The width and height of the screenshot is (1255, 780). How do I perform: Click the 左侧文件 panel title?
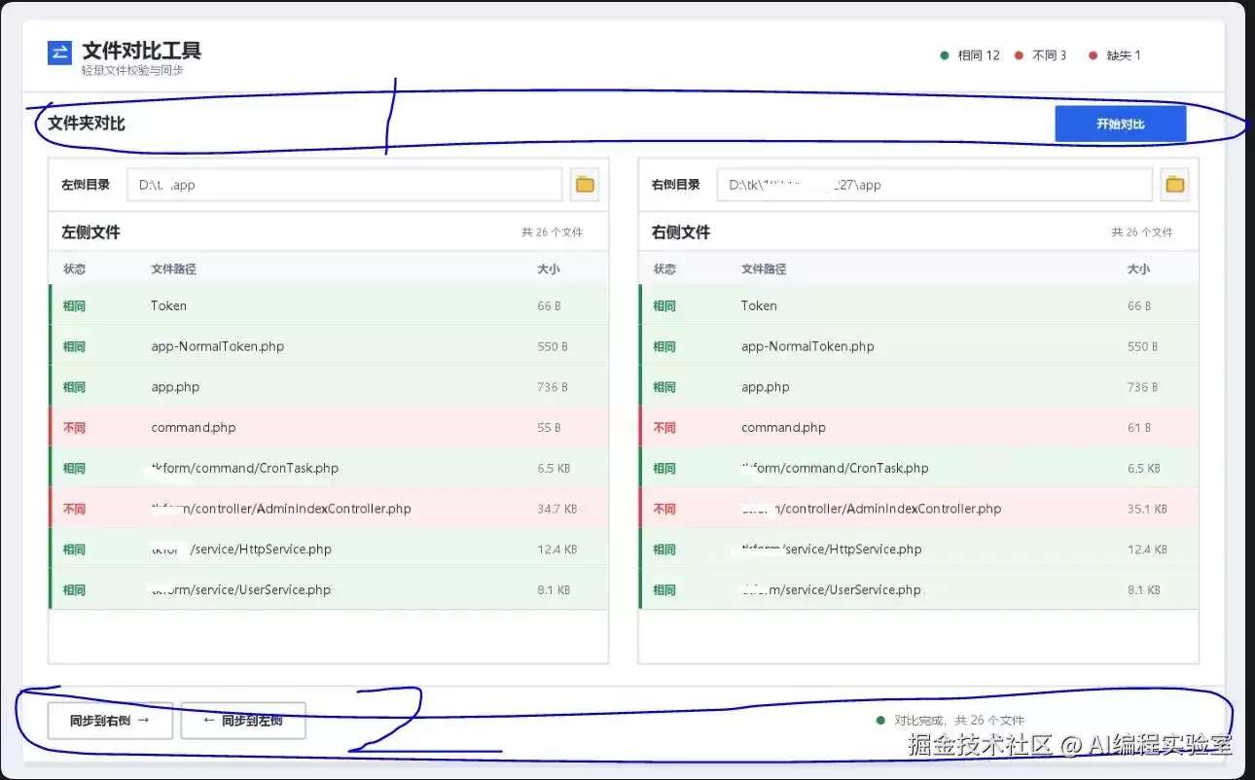click(91, 232)
